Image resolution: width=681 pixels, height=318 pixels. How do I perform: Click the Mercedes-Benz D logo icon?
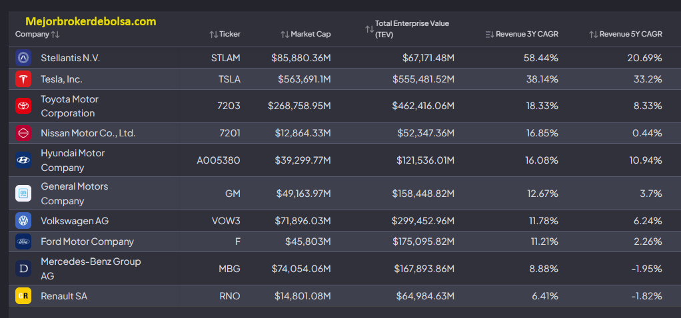click(23, 269)
